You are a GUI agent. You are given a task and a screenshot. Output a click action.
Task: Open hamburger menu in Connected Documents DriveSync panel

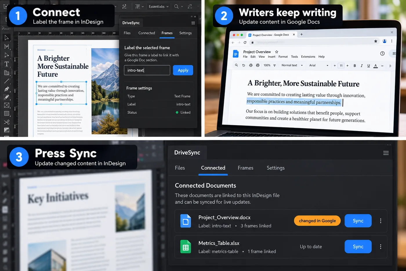pyautogui.click(x=386, y=153)
